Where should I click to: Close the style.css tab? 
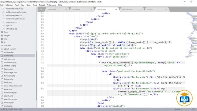[x=166, y=9]
